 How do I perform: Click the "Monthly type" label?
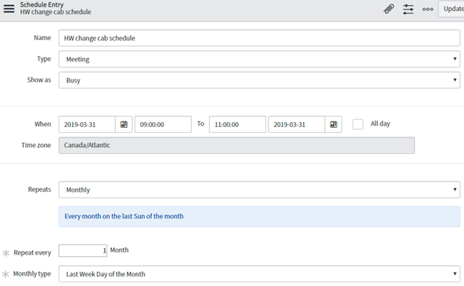click(32, 274)
